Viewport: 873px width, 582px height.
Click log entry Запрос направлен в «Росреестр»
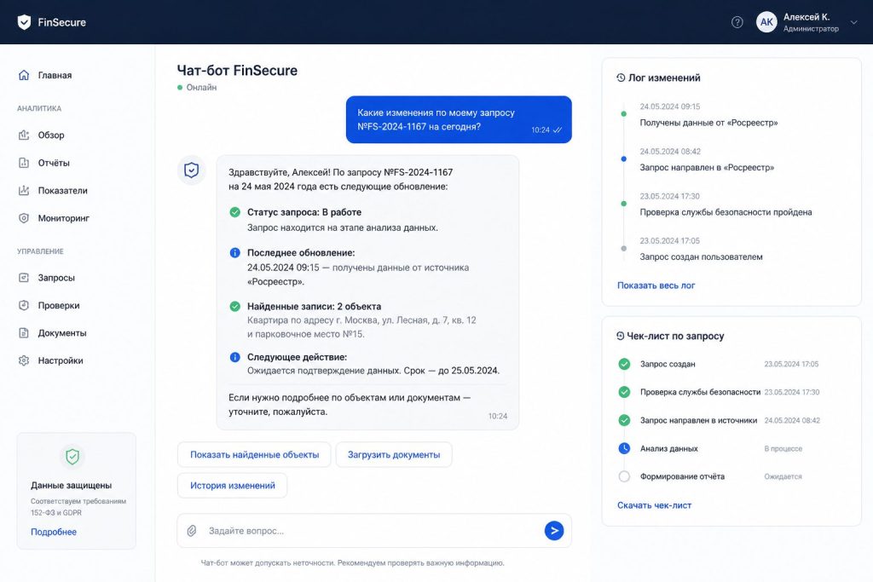pos(707,168)
